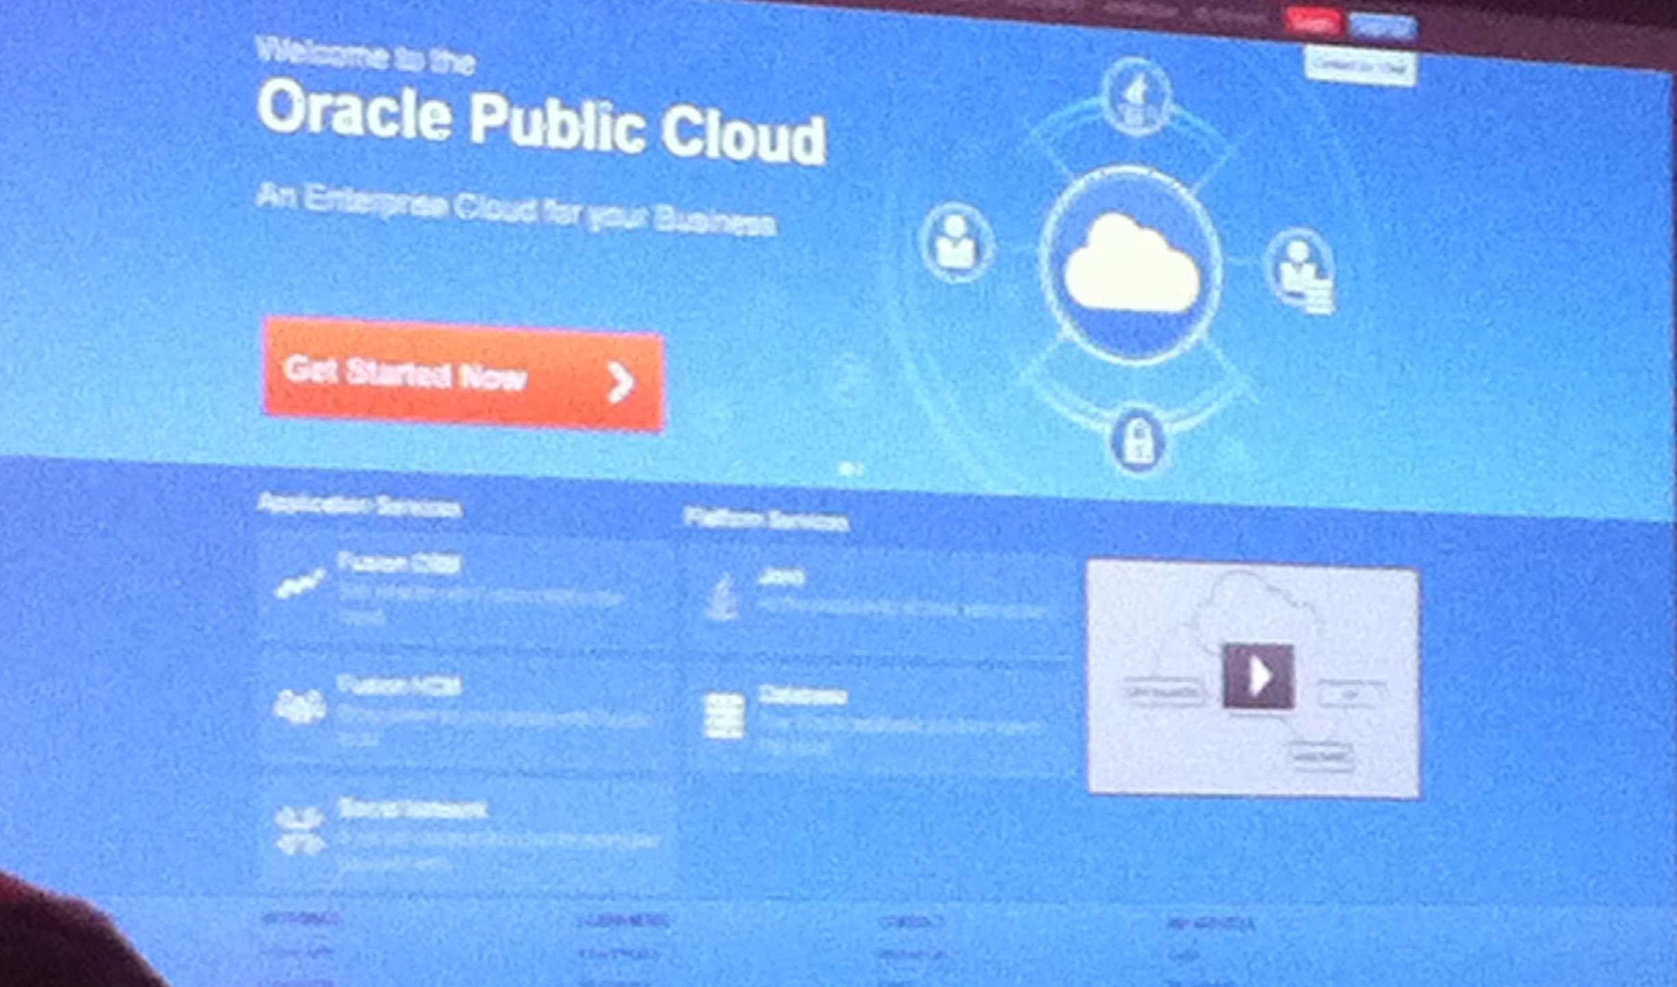This screenshot has width=1677, height=987.
Task: Play the video in the thumbnail
Action: [1258, 676]
